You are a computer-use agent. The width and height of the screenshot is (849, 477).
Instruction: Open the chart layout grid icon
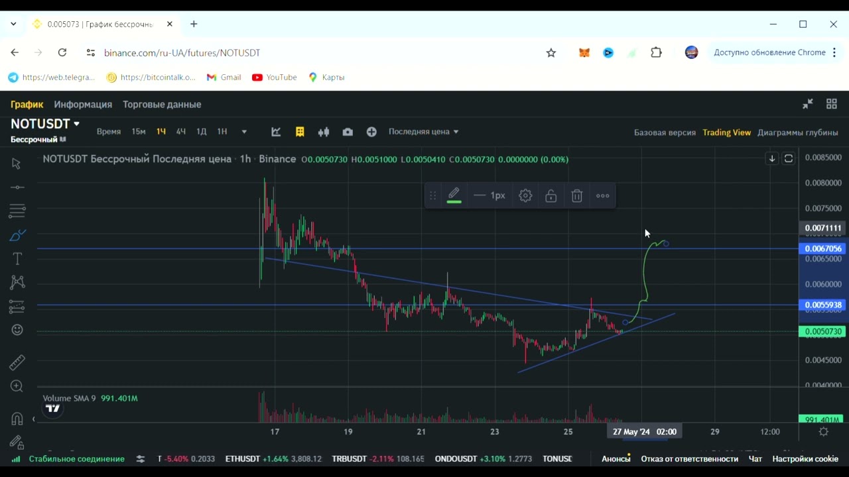point(831,104)
